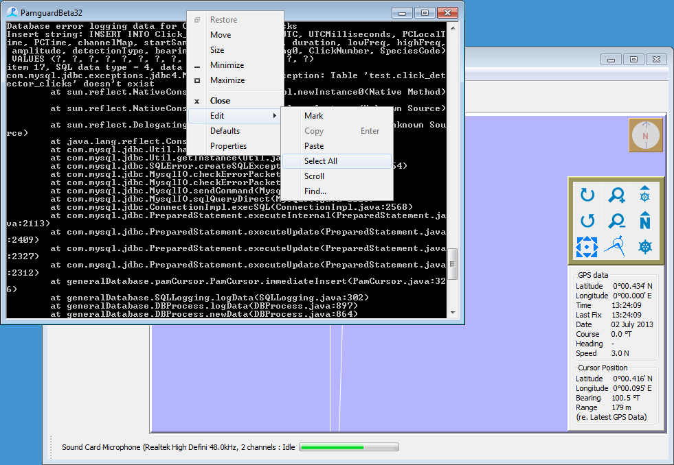Open the Edit entry in the system menu

pyautogui.click(x=235, y=116)
